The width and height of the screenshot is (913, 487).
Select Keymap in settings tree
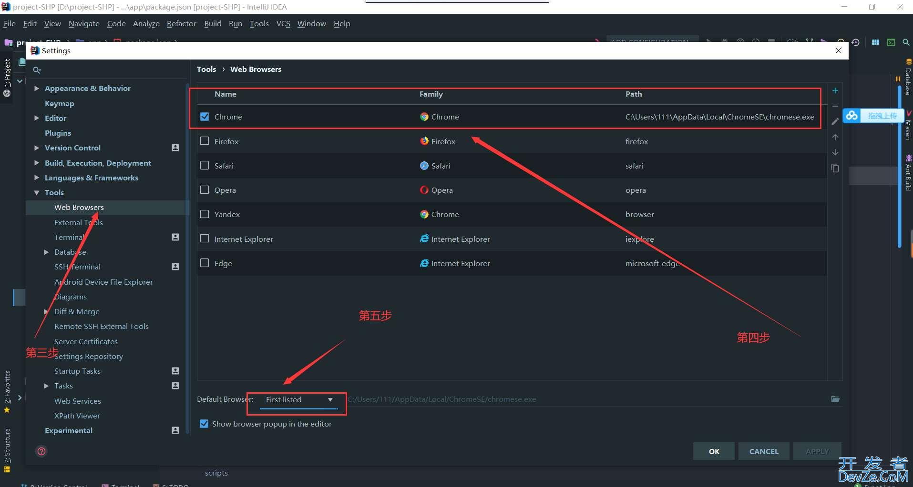click(x=60, y=103)
